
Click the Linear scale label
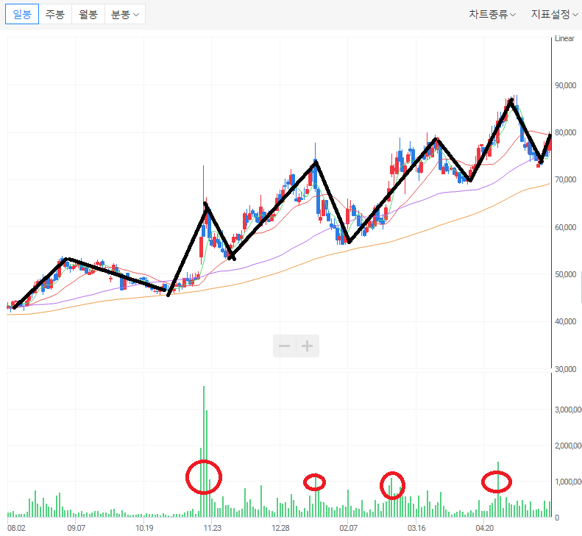pos(564,38)
